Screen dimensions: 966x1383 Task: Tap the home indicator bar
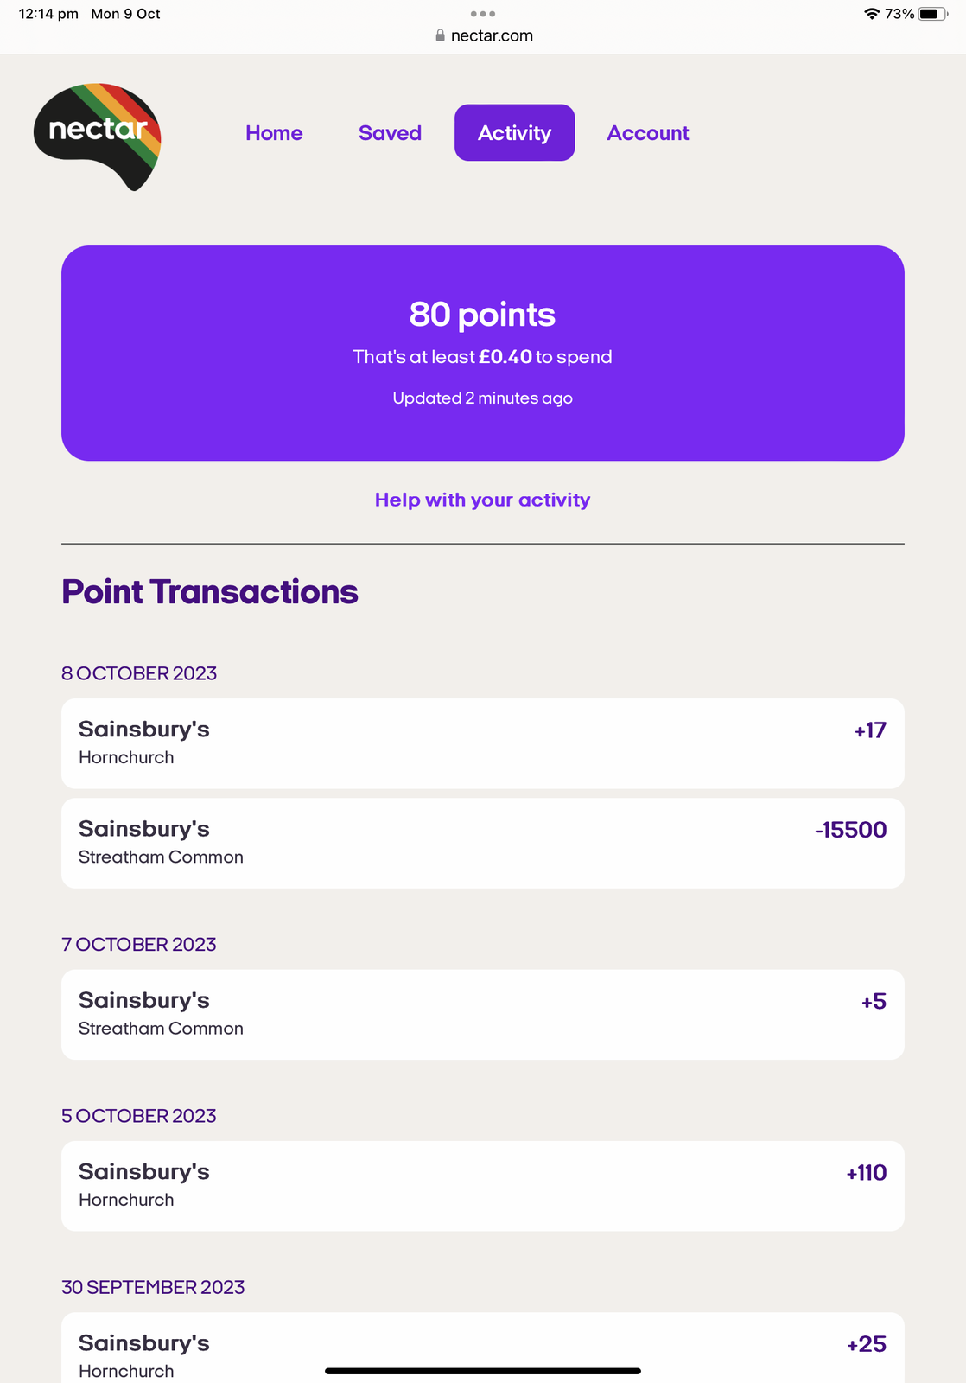pos(482,1371)
